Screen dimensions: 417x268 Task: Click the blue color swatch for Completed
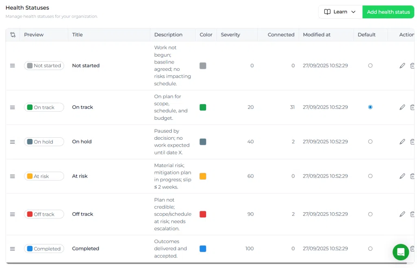pyautogui.click(x=203, y=248)
